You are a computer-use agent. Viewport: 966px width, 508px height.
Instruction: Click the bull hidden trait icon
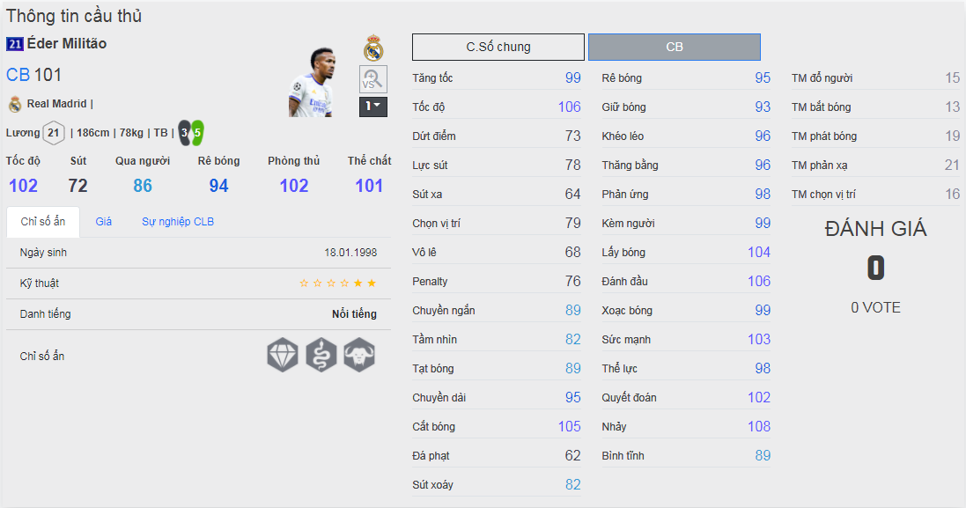click(359, 356)
